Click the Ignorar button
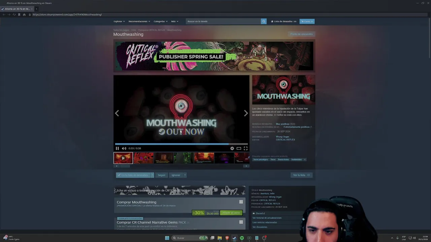The image size is (431, 242). 176,175
